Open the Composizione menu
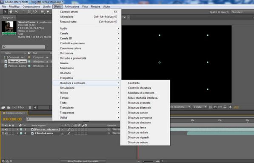 [31, 7]
